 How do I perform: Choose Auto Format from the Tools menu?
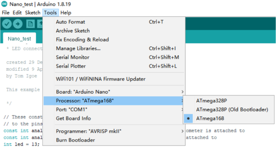114,22
